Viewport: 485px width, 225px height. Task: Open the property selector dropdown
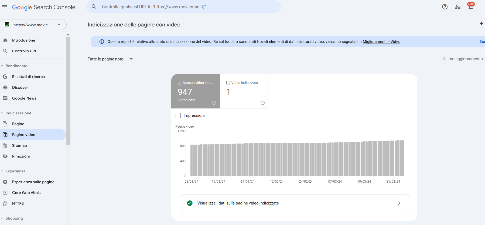click(x=33, y=25)
